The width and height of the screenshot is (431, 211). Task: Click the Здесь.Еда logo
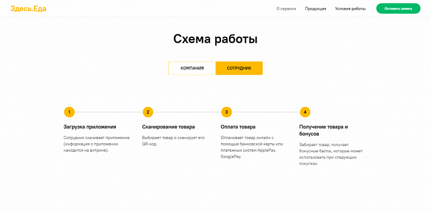tap(28, 9)
